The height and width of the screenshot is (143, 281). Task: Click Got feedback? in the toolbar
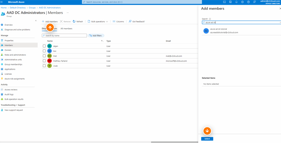[137, 21]
